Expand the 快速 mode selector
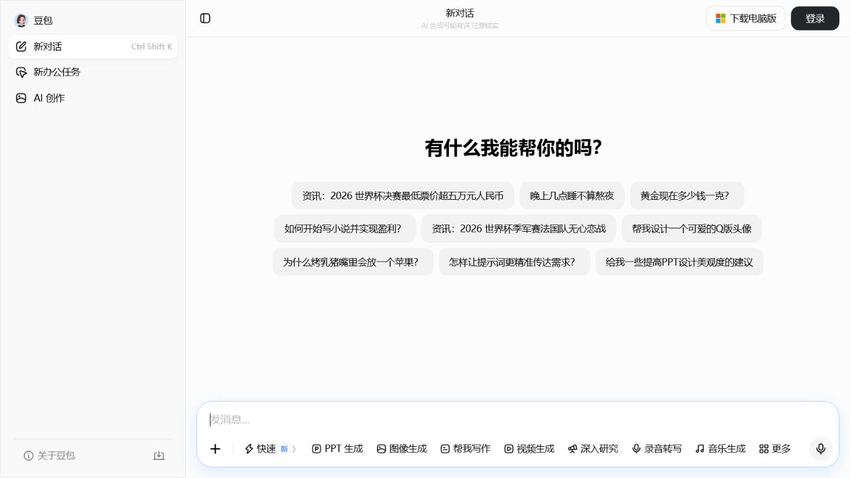The width and height of the screenshot is (850, 478). click(270, 449)
